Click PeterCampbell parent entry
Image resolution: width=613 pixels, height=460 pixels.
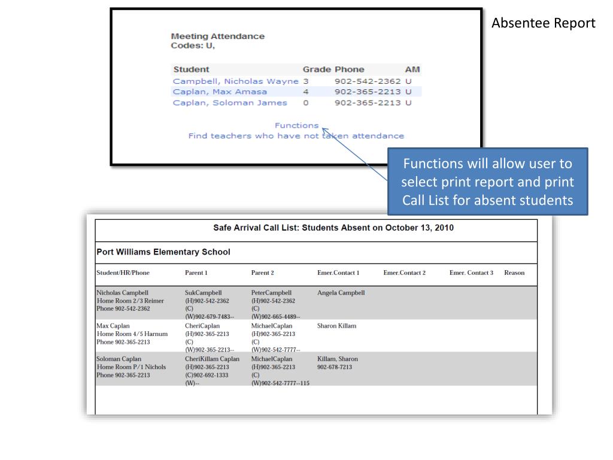tap(271, 292)
